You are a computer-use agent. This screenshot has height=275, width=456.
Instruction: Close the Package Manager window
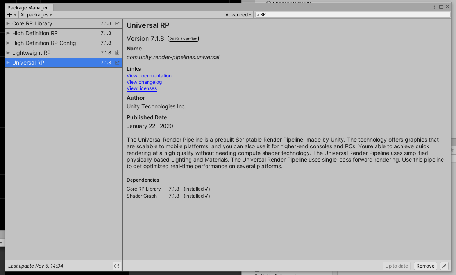447,7
